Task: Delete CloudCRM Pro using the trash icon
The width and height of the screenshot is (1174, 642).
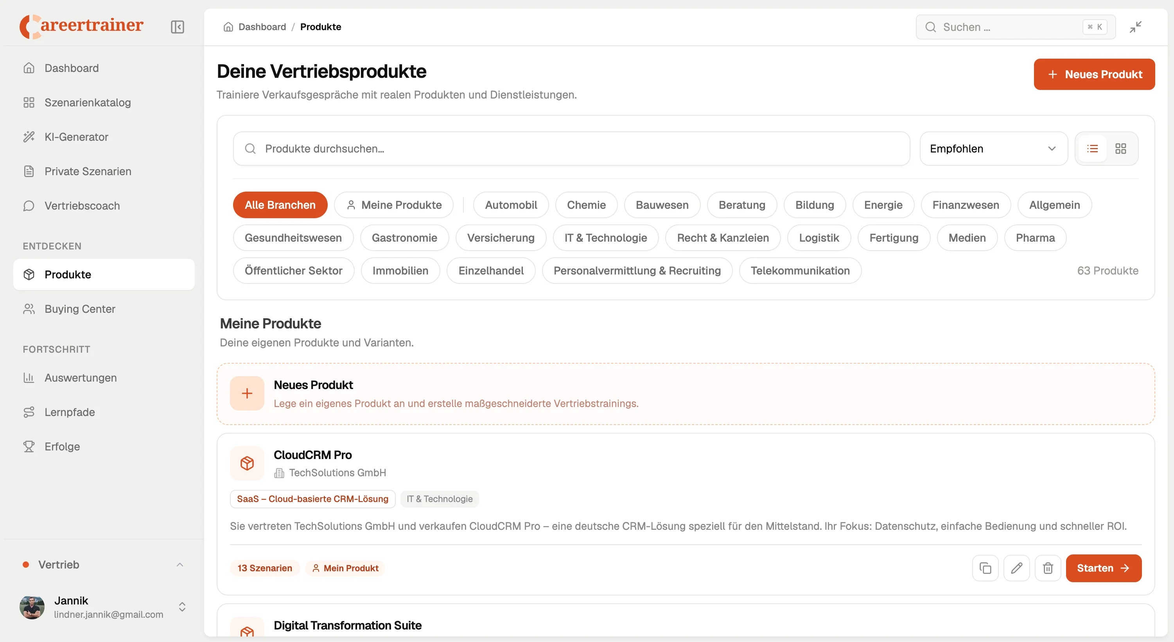Action: click(x=1048, y=568)
